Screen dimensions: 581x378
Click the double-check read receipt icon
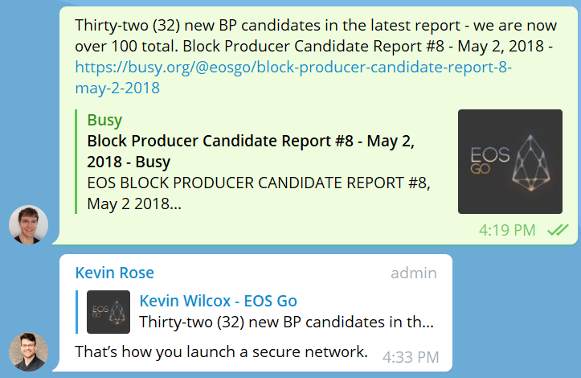pyautogui.click(x=558, y=230)
